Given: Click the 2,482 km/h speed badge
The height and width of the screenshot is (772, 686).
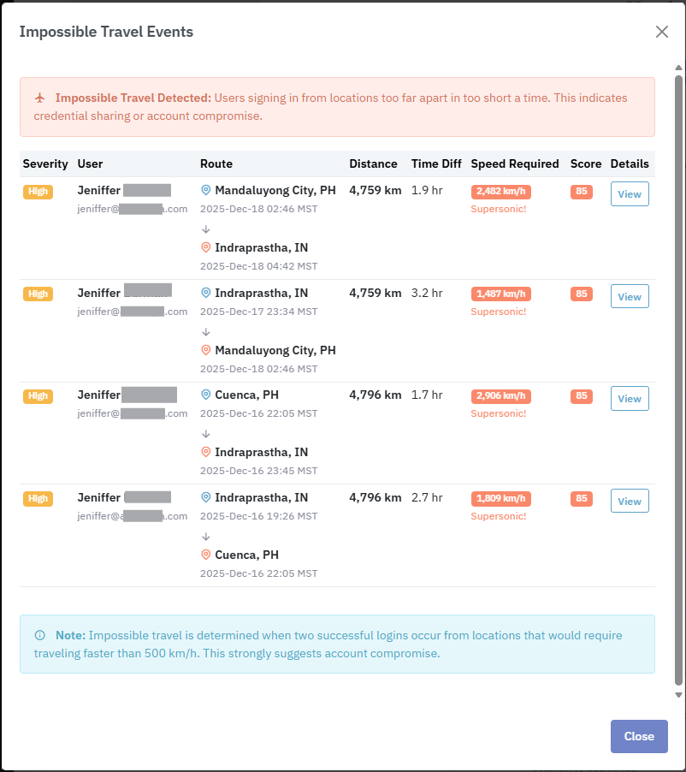Looking at the screenshot, I should pos(500,192).
